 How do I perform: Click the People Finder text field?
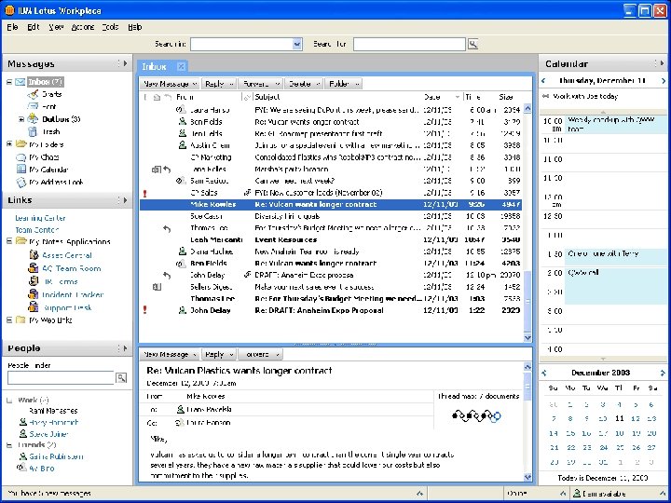[61, 378]
